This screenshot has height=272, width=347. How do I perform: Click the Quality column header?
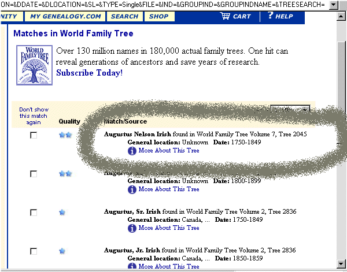[x=69, y=121]
